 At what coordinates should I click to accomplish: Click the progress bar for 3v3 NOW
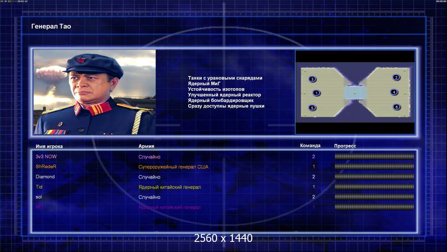(x=374, y=156)
